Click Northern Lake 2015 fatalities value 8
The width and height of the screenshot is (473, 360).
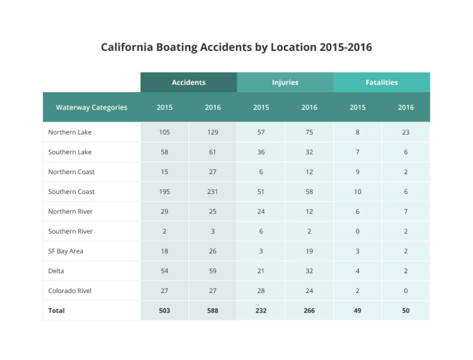click(x=357, y=132)
